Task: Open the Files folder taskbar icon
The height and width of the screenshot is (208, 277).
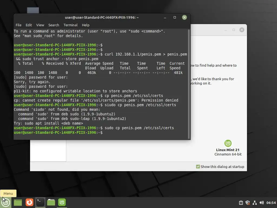Action: click(x=51, y=202)
